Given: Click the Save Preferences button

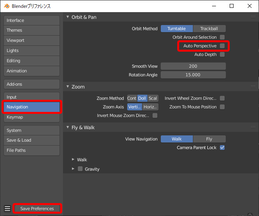Looking at the screenshot, I should tap(37, 209).
